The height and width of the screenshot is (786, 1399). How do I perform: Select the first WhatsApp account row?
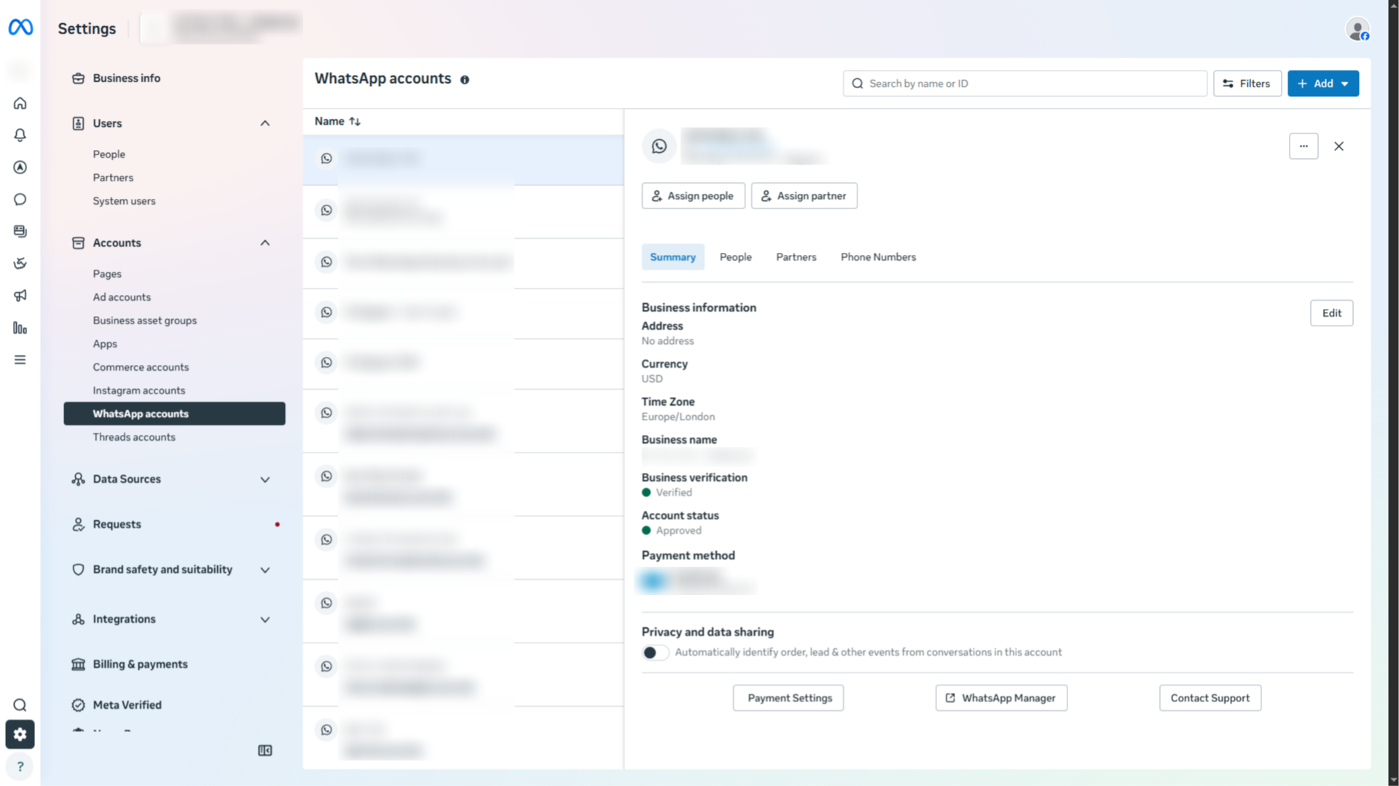[x=463, y=159]
